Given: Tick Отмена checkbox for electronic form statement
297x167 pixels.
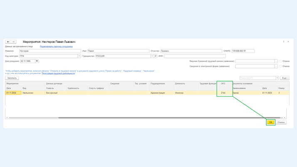Looking at the screenshot, I should point(281,66).
